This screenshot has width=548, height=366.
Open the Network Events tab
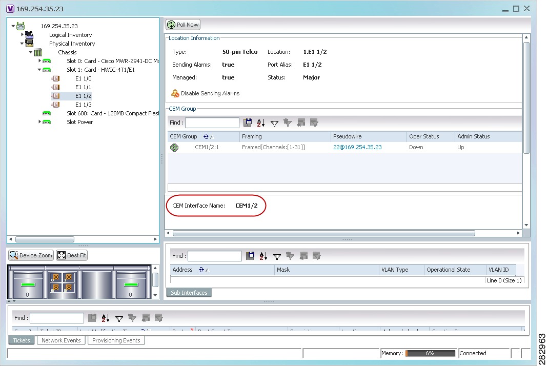61,340
